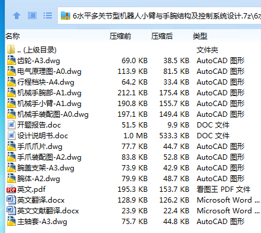Click file name 电气原理图-A0.dwg
Image resolution: width=261 pixels, height=233 pixels.
point(49,72)
